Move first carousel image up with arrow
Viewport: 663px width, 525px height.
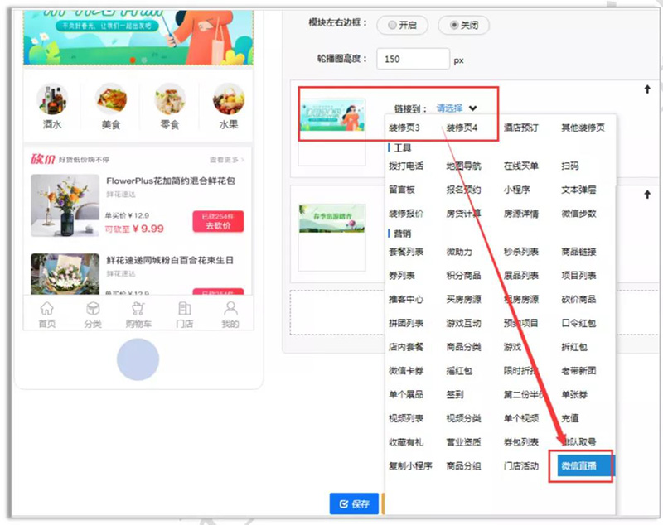647,89
